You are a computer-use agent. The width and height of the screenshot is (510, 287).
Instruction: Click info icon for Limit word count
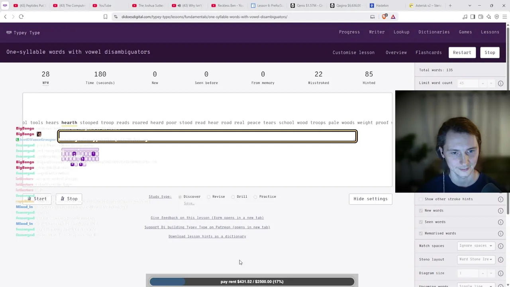(500, 83)
